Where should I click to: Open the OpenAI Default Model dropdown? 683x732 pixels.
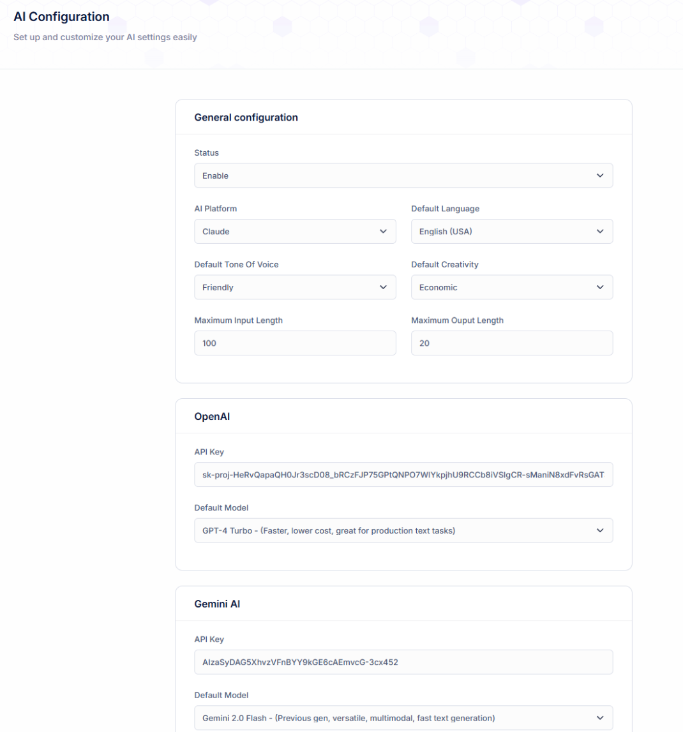point(403,530)
